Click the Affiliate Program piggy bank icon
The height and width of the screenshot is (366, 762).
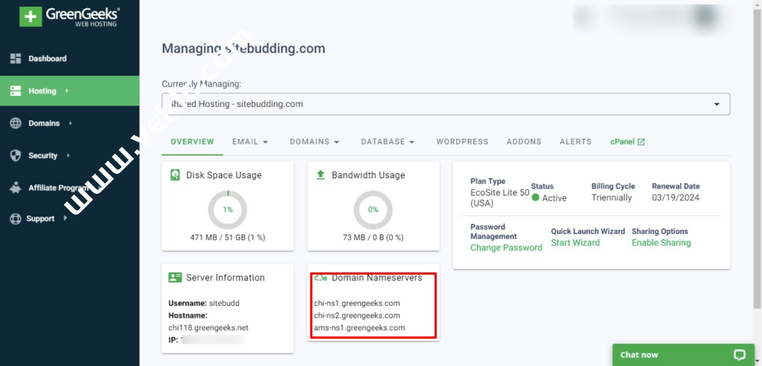coord(16,188)
